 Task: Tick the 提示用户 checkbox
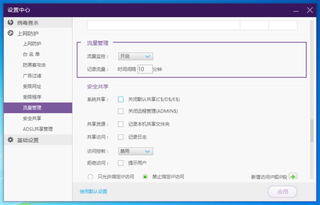[121, 163]
